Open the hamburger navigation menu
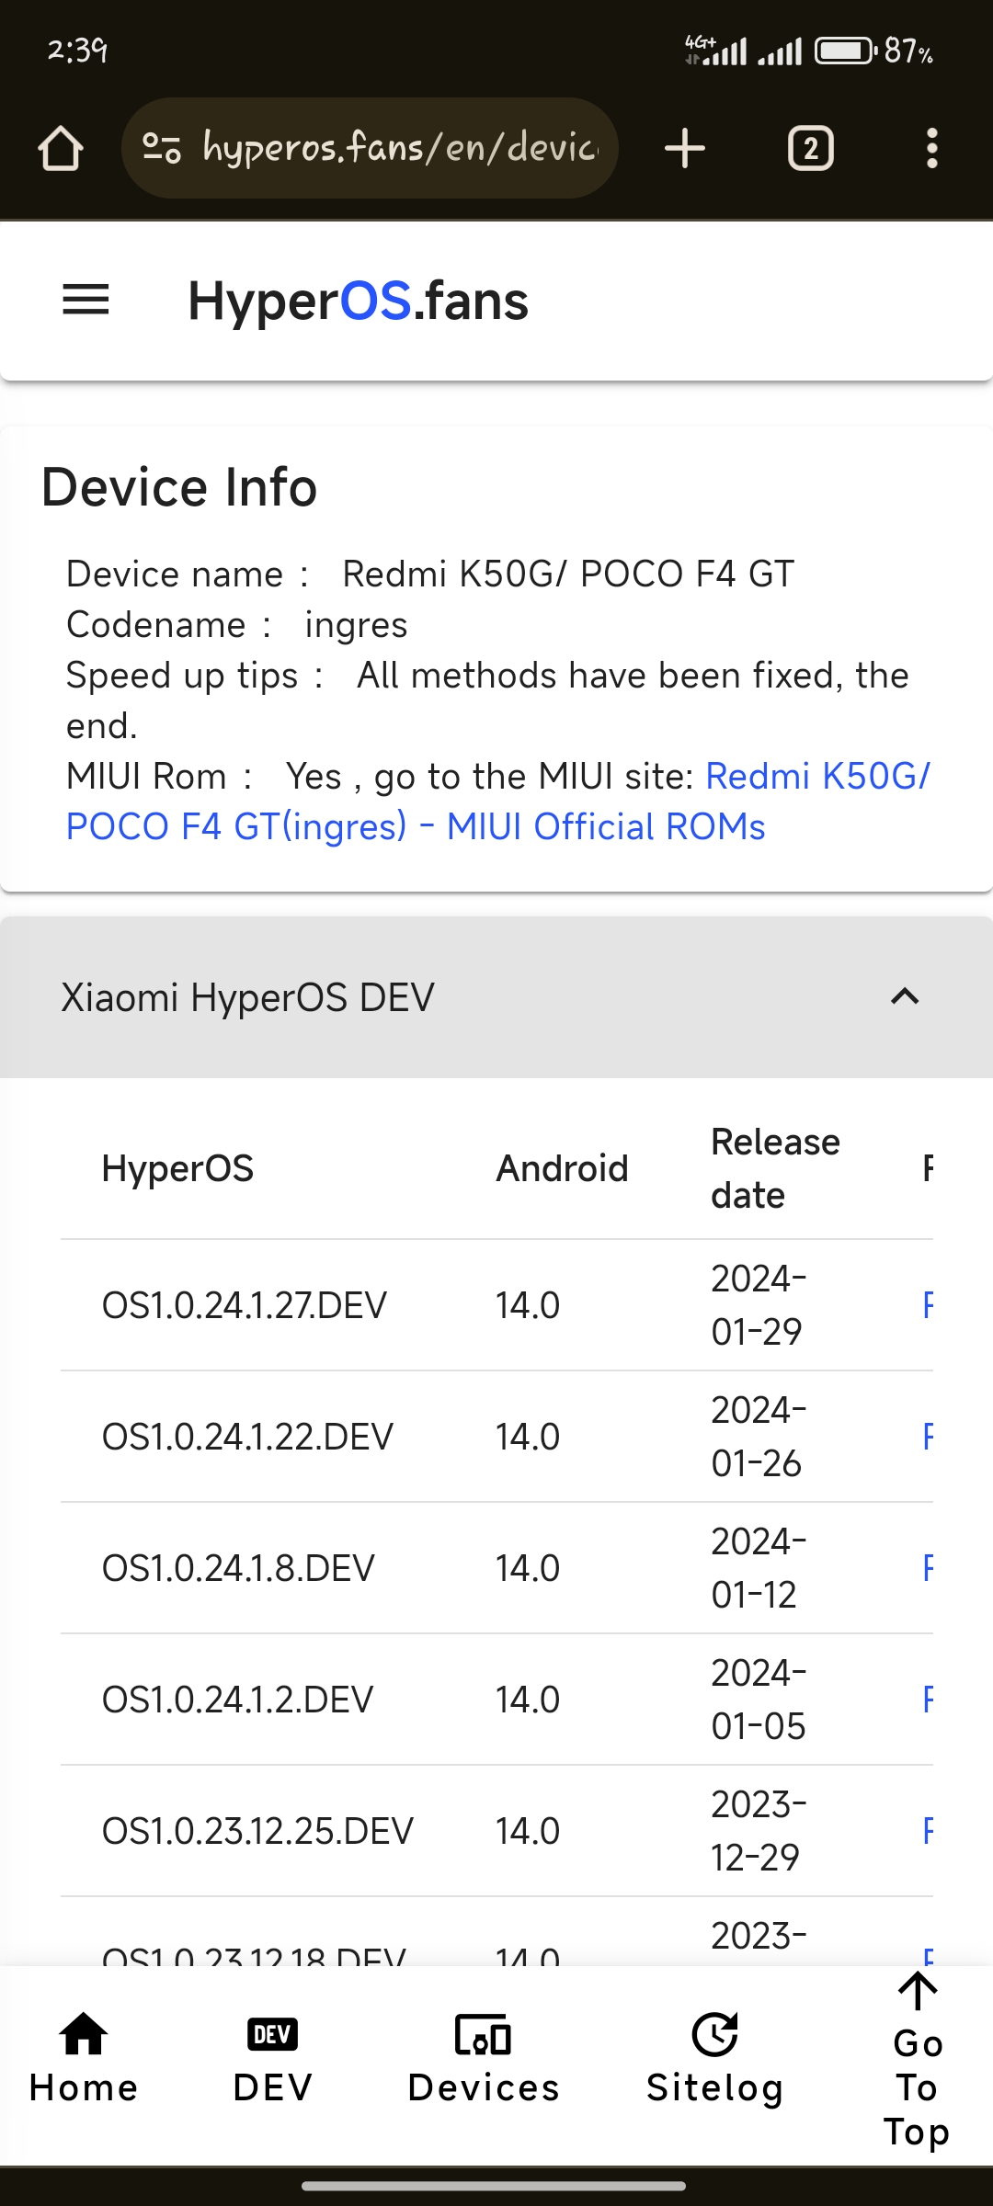993x2206 pixels. point(86,300)
